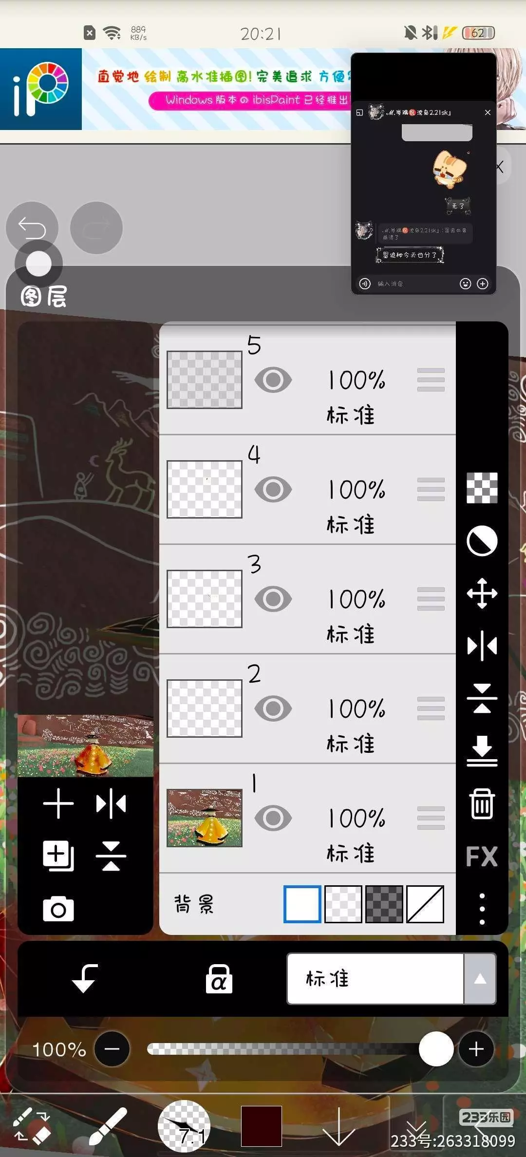Merge layer down with download-arrow icon
526x1157 pixels.
482,751
